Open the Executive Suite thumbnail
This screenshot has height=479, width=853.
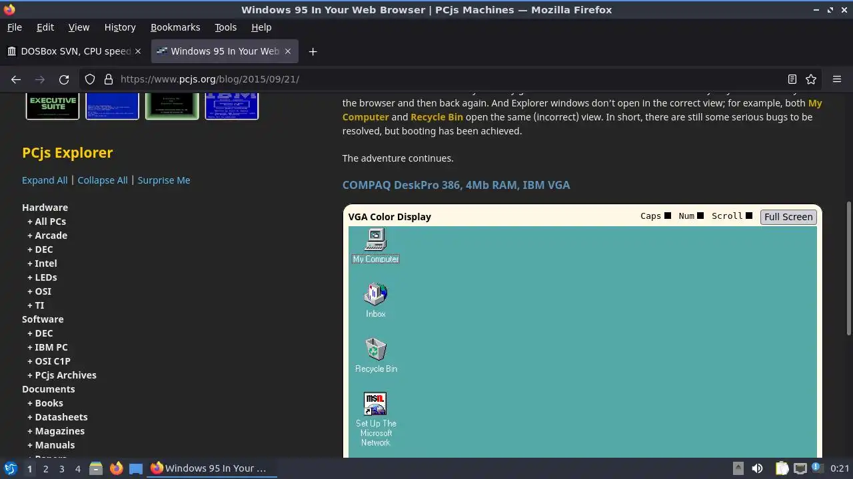point(53,106)
